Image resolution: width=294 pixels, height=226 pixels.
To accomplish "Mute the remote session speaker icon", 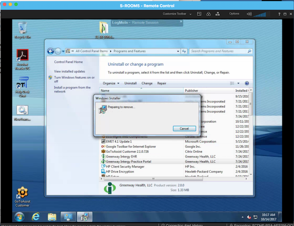I will point(249,14).
